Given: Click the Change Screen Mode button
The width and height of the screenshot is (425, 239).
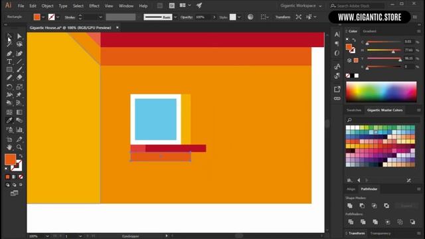Looking at the screenshot, I should tap(14, 193).
